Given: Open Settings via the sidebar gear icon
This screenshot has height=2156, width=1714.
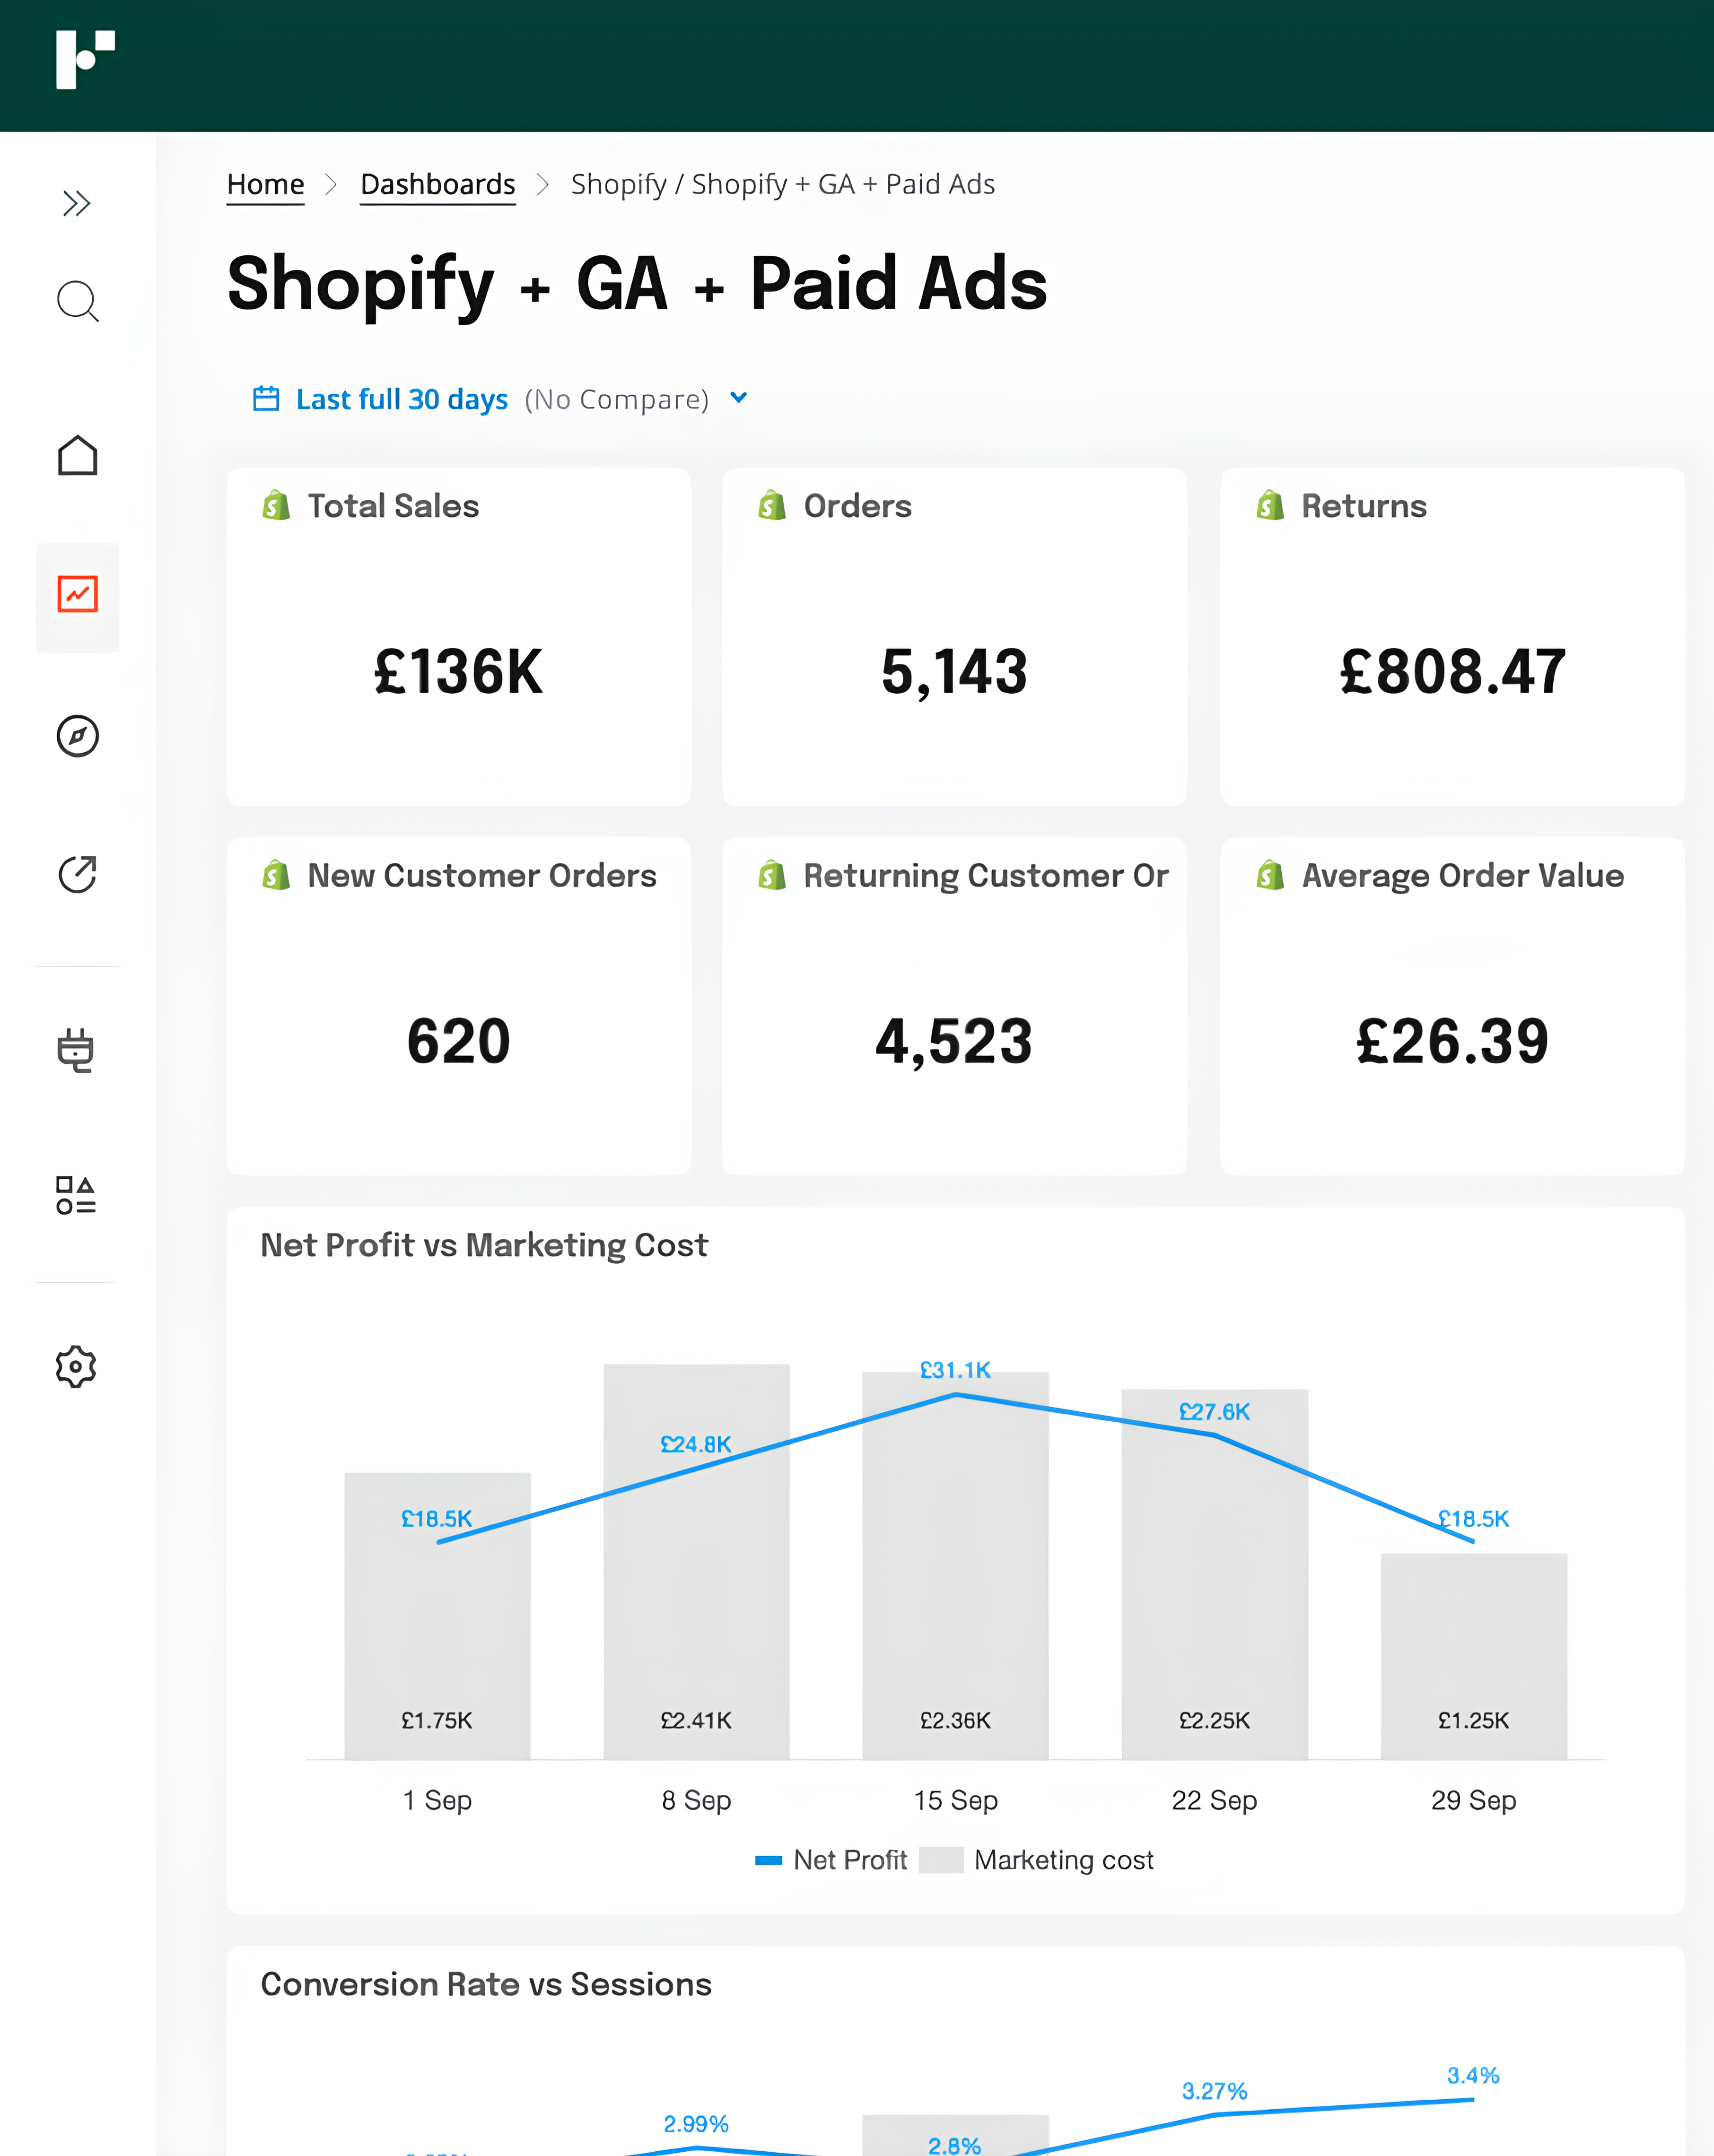Looking at the screenshot, I should tap(76, 1367).
